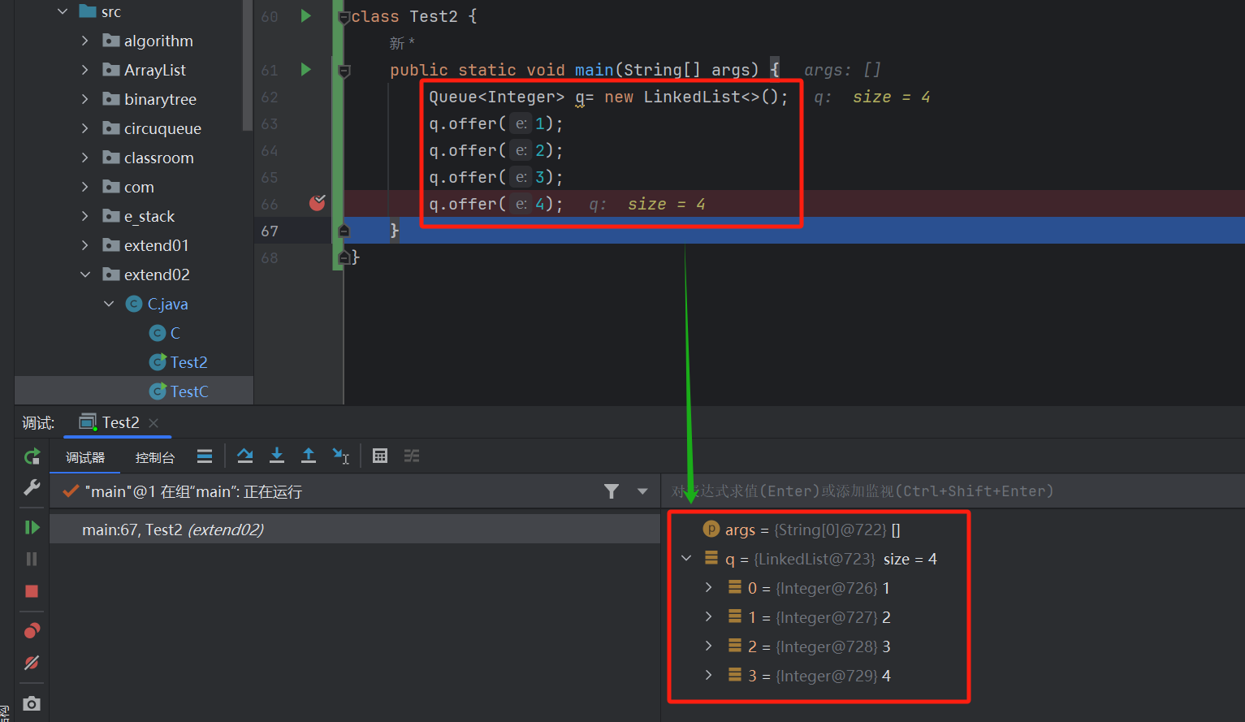1245x722 pixels.
Task: Run class Test2 via gutter arrow line 60
Action: point(305,15)
